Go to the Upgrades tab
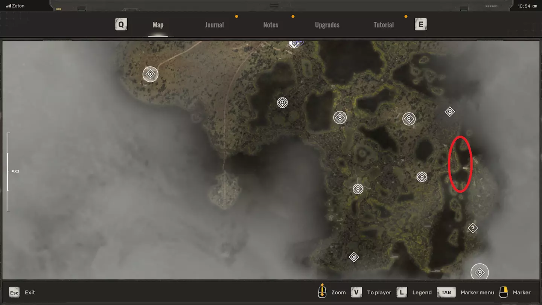The height and width of the screenshot is (305, 542). coord(327,25)
